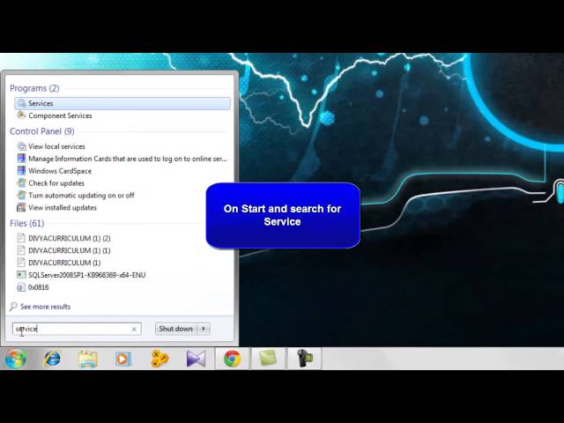564x423 pixels.
Task: Click the 0x0816 file icon
Action: pyautogui.click(x=21, y=287)
